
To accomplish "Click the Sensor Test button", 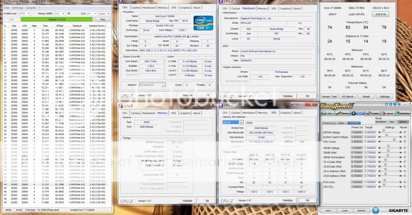I will pos(329,96).
